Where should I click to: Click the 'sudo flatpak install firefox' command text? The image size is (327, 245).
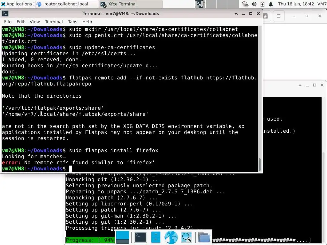(114, 151)
